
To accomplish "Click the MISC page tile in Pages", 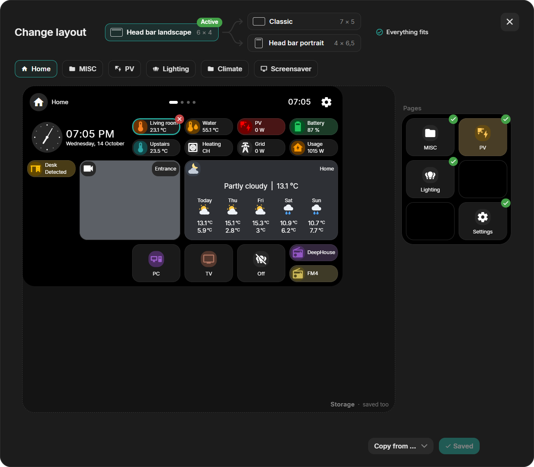I will [430, 137].
